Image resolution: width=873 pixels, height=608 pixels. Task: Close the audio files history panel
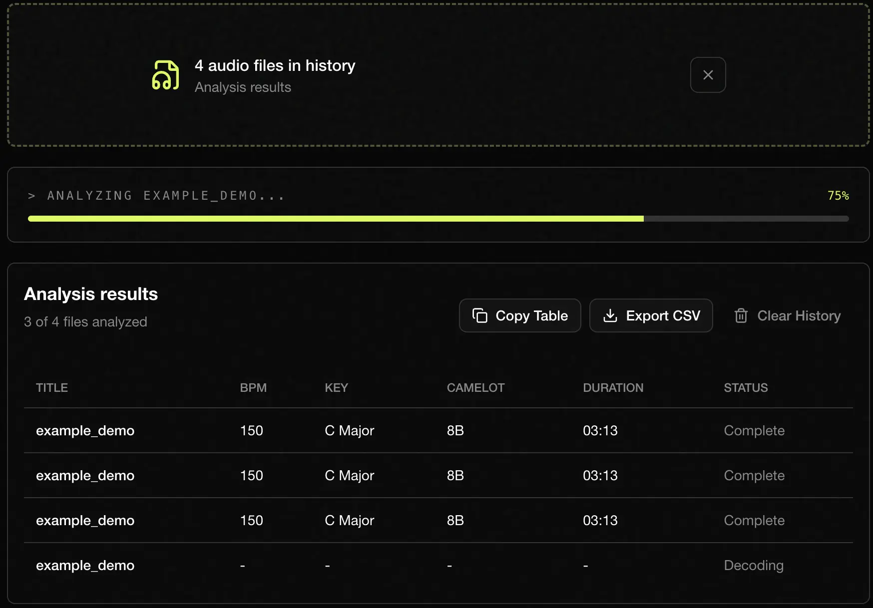[708, 75]
